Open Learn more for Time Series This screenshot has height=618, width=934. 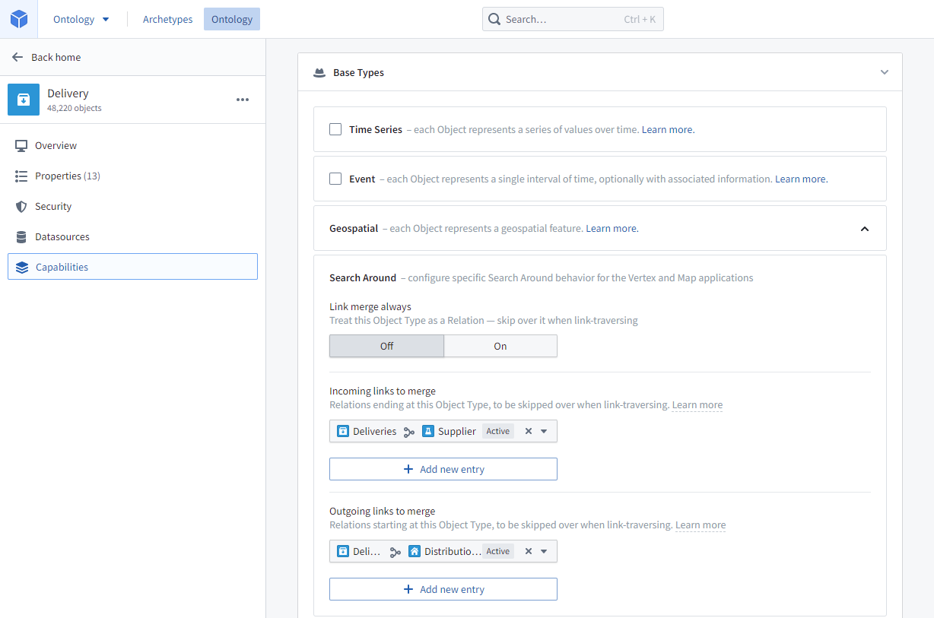tap(667, 129)
